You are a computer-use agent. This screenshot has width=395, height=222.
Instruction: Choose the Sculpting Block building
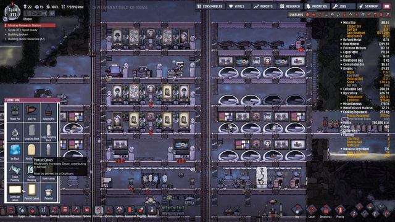click(x=31, y=132)
